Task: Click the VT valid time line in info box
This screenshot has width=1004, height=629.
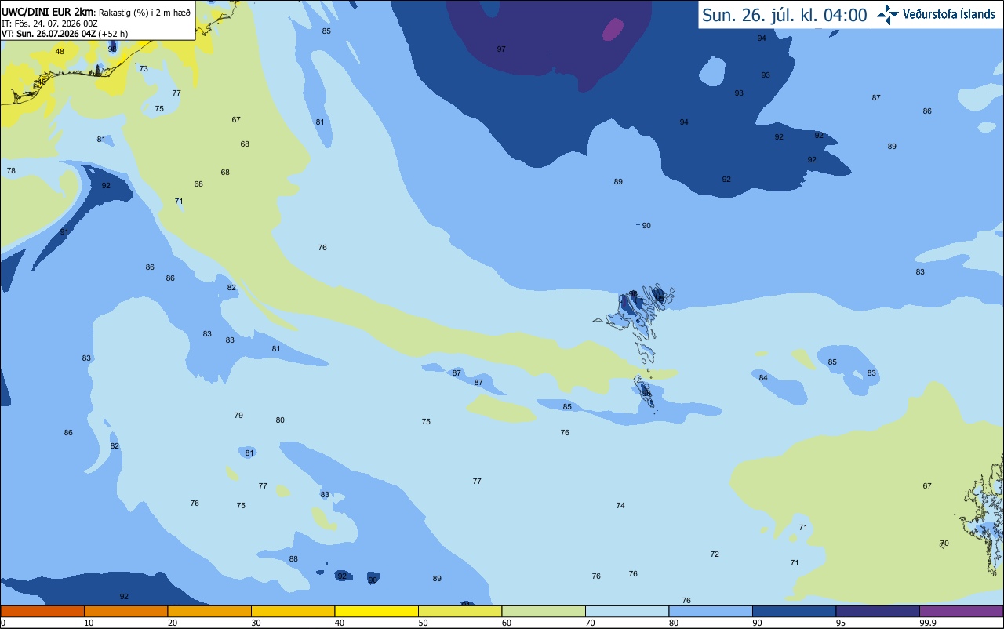Action: [64, 34]
